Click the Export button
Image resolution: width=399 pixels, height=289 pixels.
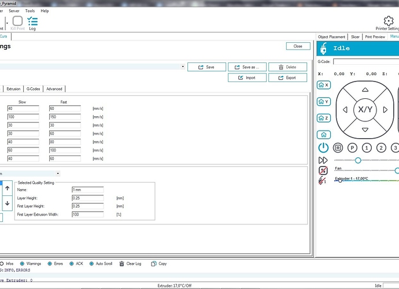(287, 77)
